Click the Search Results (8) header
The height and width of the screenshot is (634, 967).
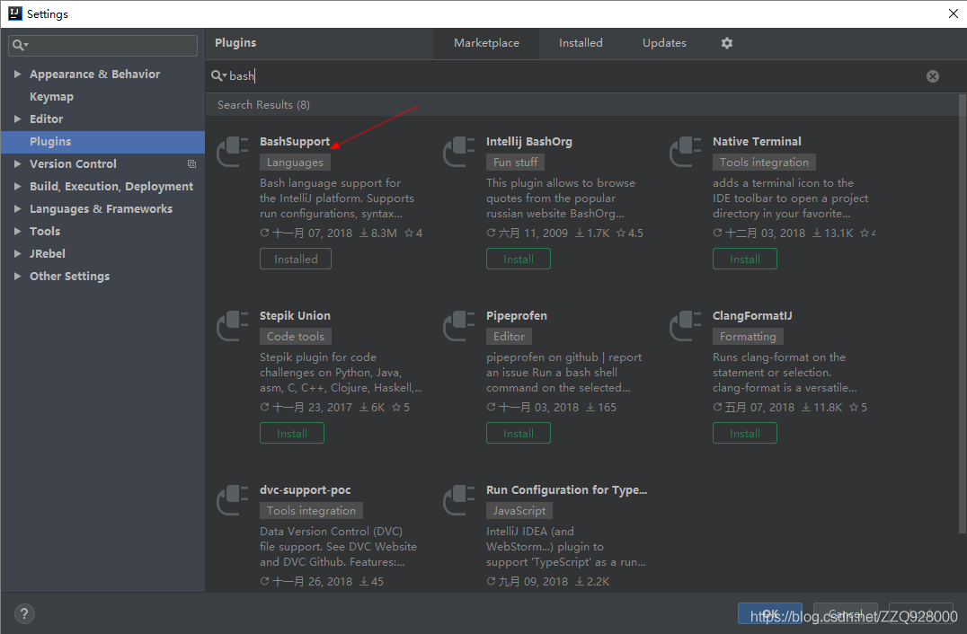coord(263,105)
